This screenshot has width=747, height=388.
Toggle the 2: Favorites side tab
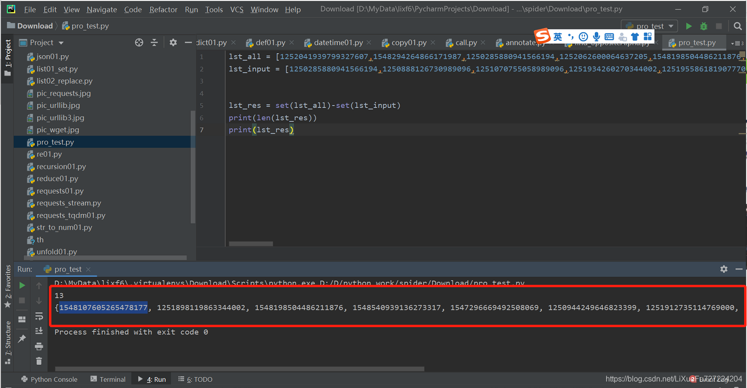click(x=8, y=286)
